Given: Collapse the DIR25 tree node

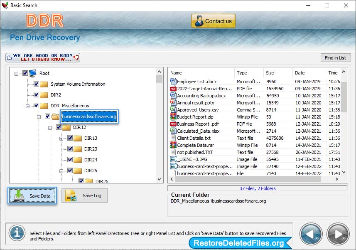Looking at the screenshot, I should [61, 171].
